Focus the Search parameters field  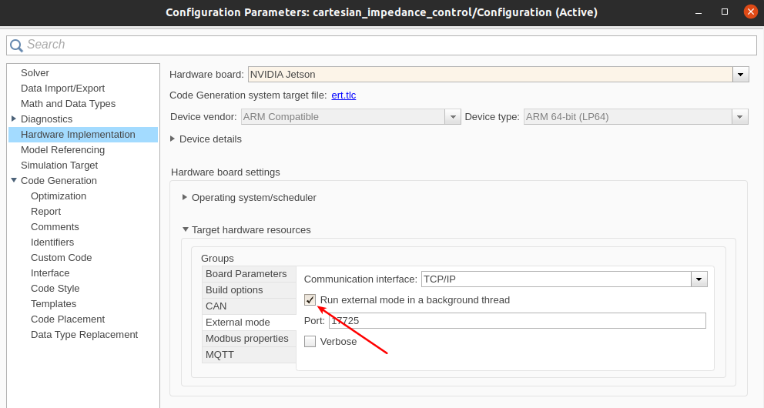[385, 45]
